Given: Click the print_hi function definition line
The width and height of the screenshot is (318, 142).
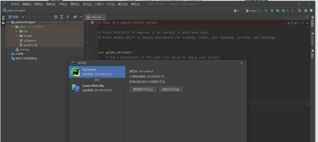Looking at the screenshot, I should (116, 52).
